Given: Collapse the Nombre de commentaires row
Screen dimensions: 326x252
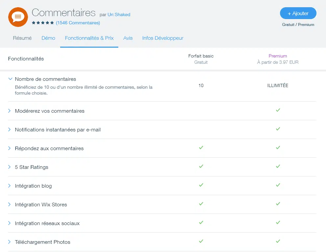Looking at the screenshot, I should 10,79.
